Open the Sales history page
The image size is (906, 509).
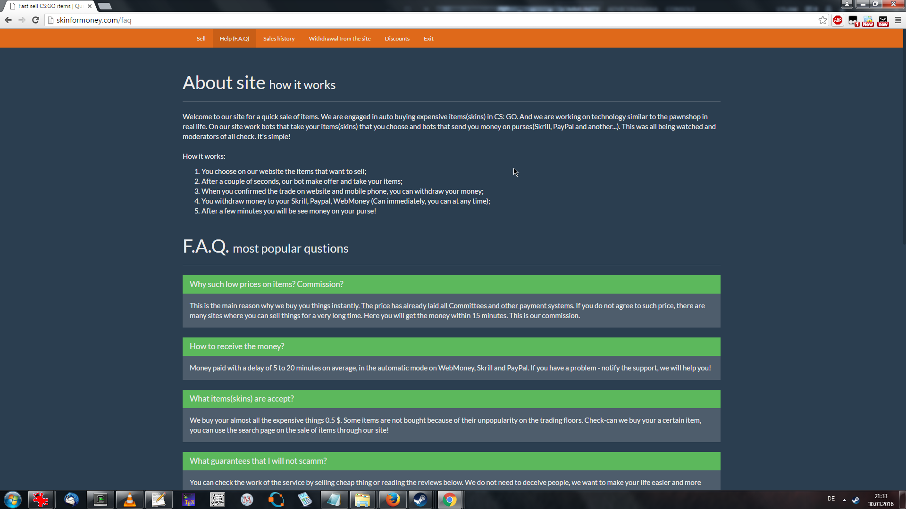point(279,39)
